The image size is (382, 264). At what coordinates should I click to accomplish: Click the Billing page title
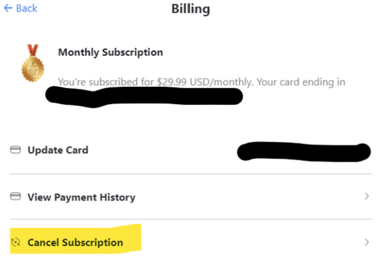tap(191, 9)
